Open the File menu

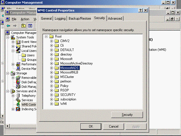(14, 19)
